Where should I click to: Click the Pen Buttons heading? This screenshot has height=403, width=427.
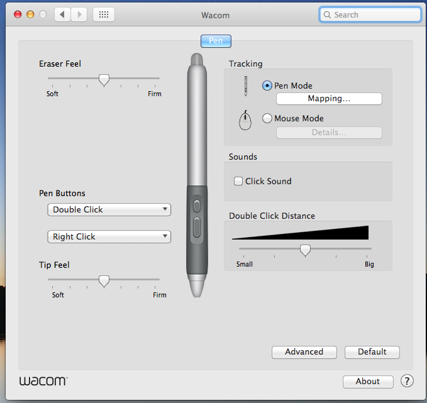62,194
